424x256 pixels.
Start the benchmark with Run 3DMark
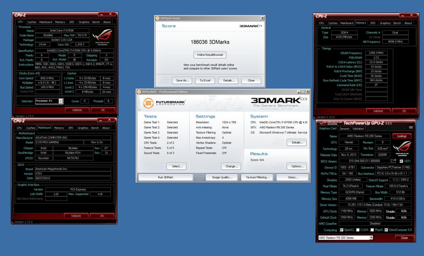(x=165, y=177)
